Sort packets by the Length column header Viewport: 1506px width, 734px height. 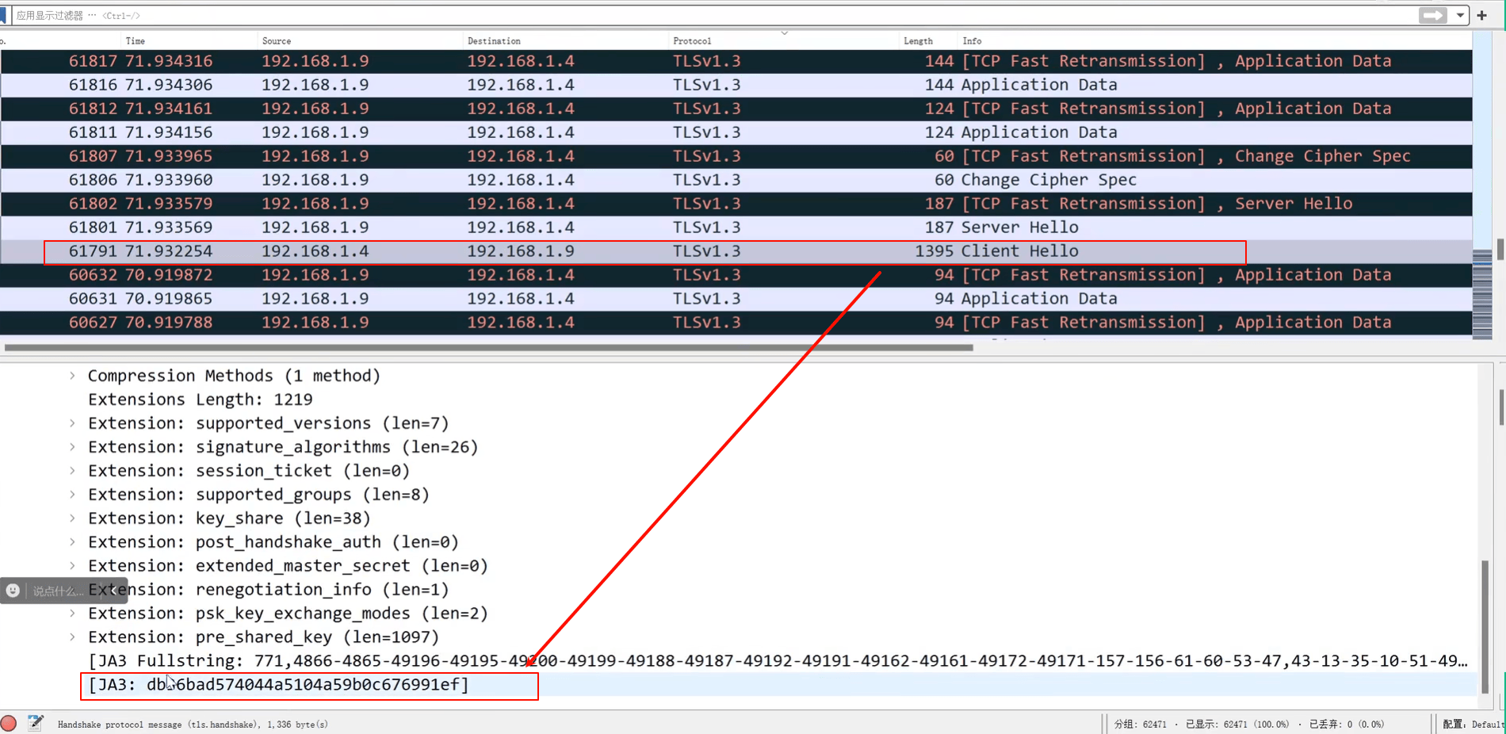click(918, 41)
